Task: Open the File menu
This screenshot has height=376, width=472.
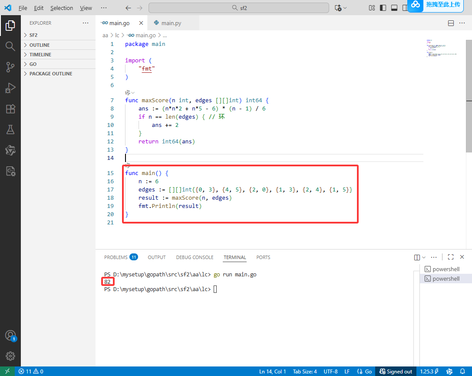Action: pyautogui.click(x=23, y=8)
